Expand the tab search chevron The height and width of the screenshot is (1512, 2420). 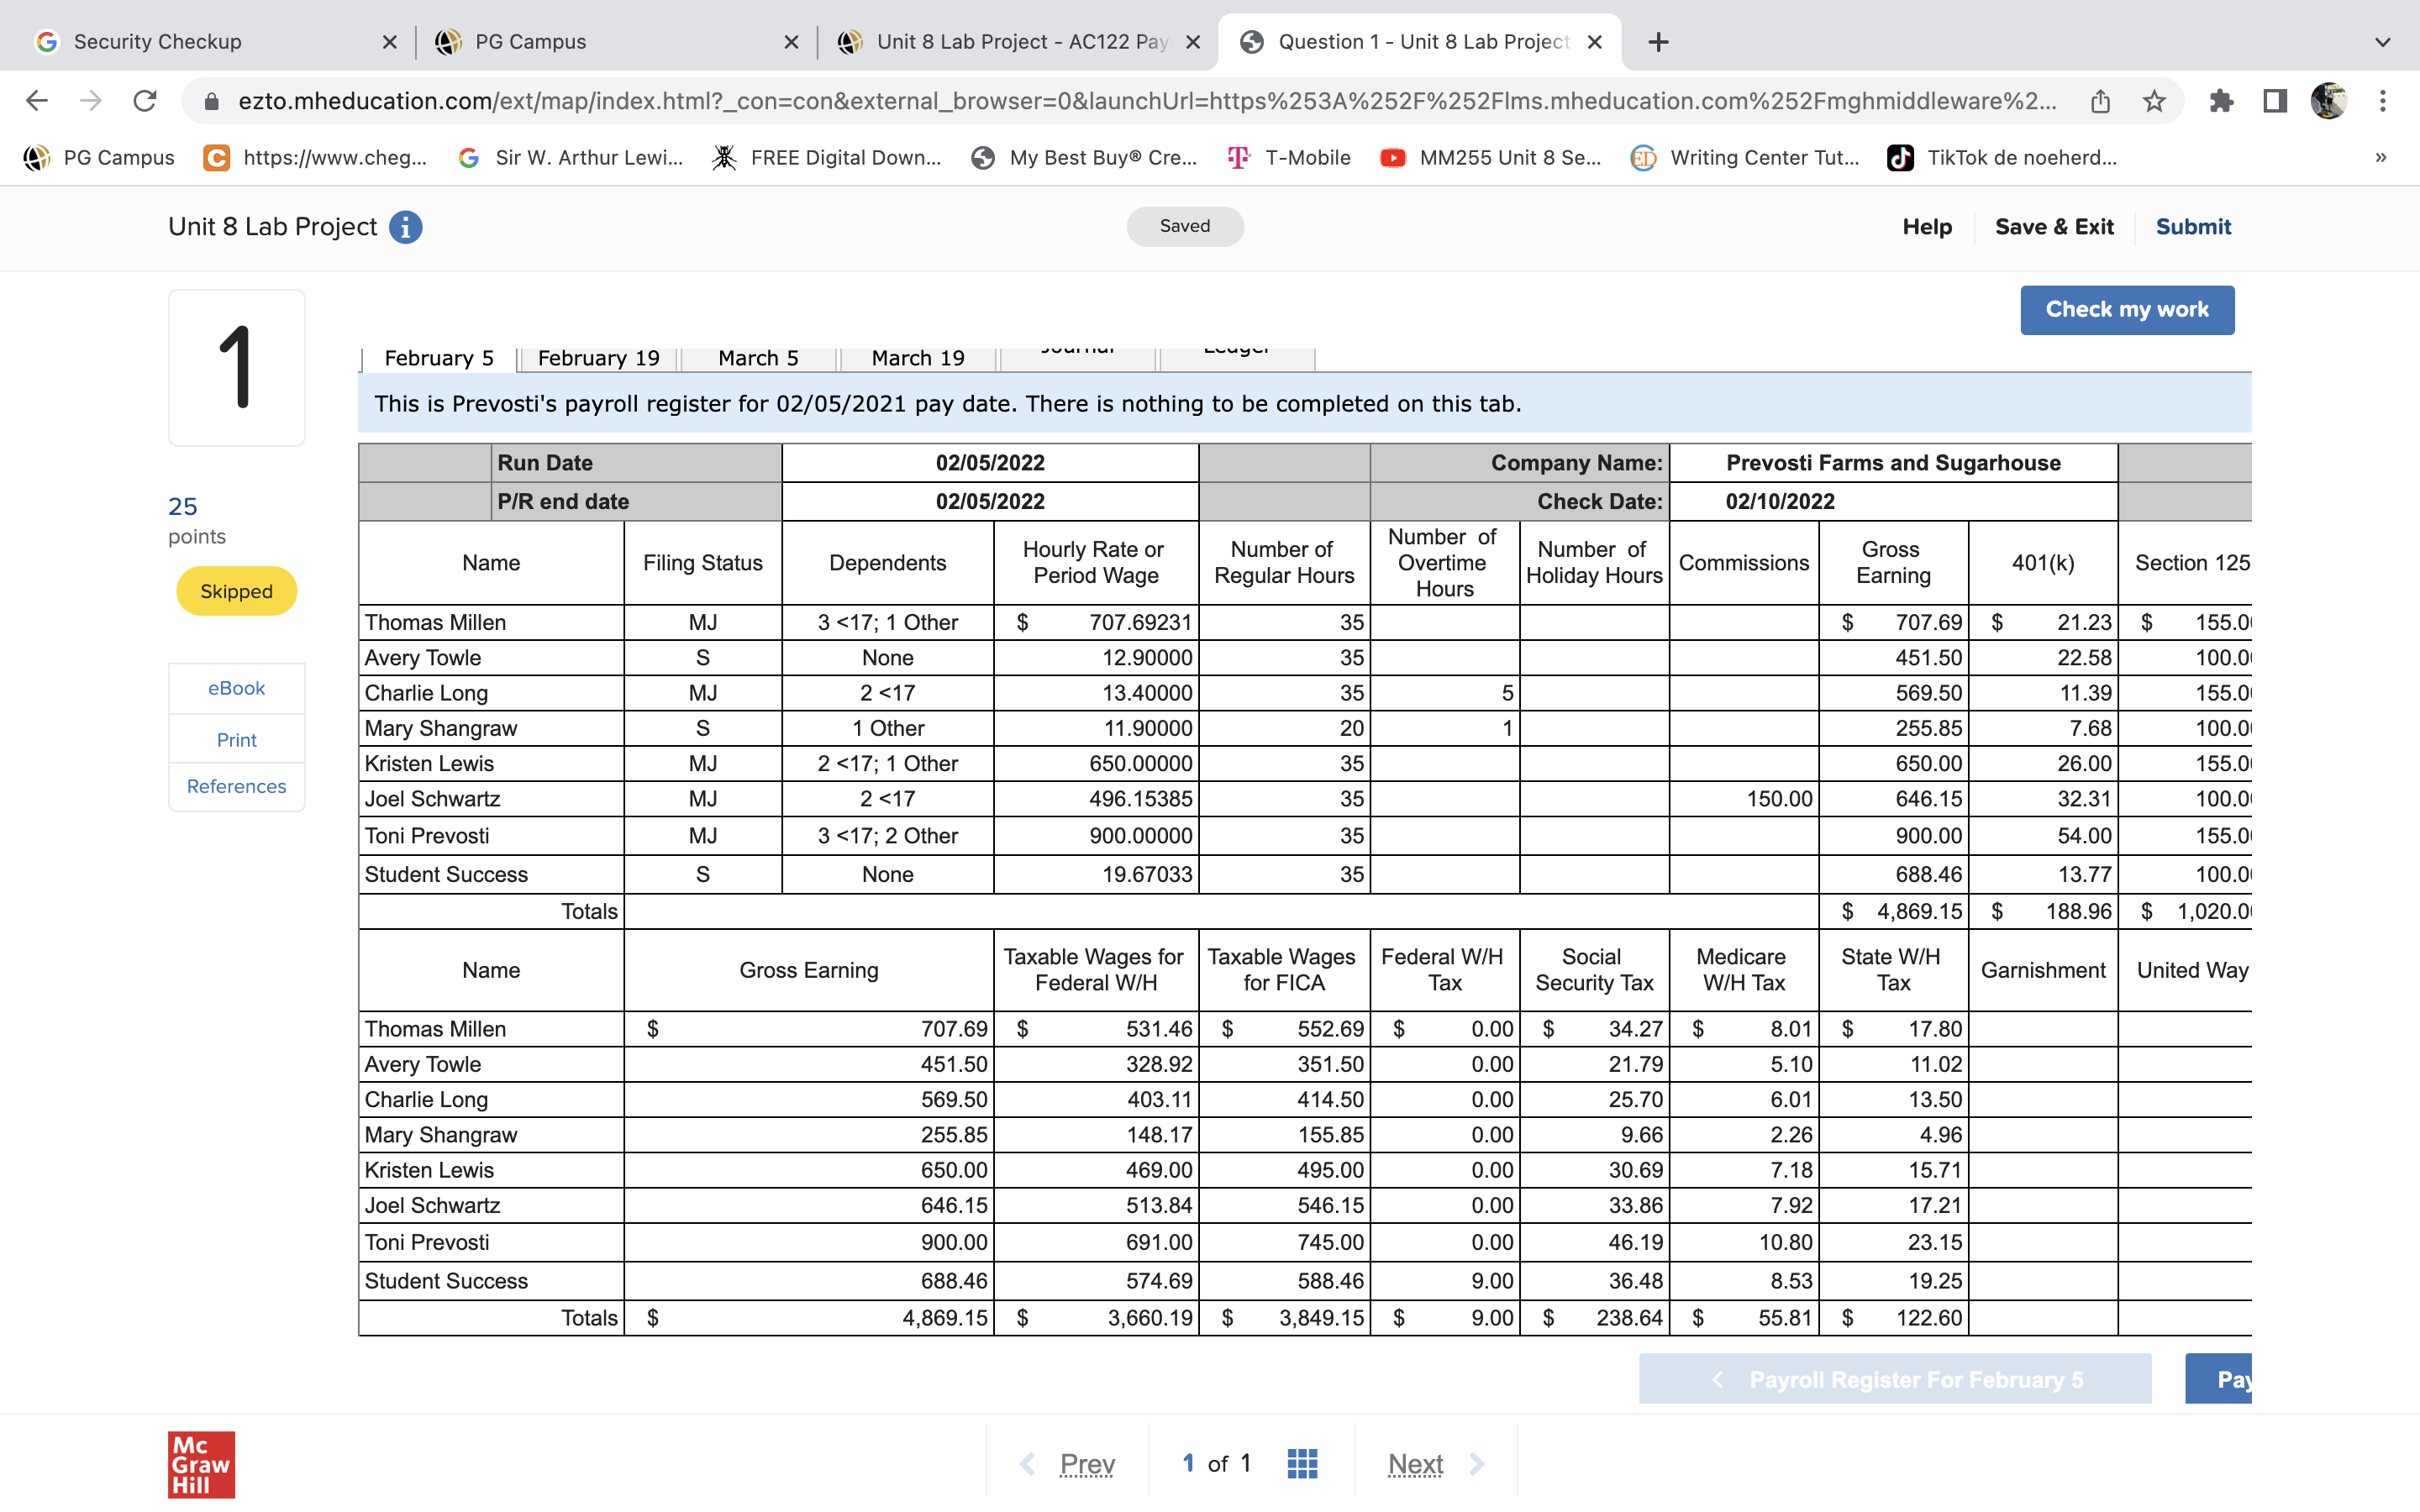click(x=2383, y=42)
